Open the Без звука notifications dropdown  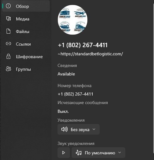(79, 130)
